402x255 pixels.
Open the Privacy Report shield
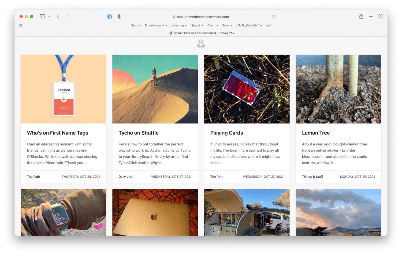[120, 17]
